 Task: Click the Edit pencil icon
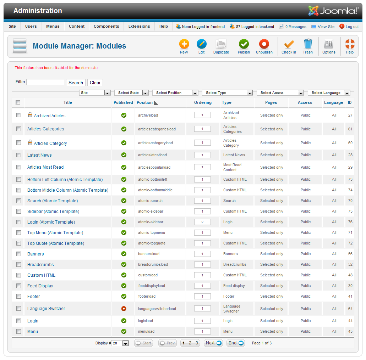201,44
